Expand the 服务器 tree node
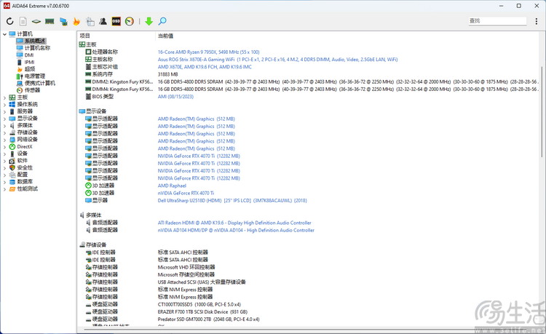This screenshot has width=546, height=334. [x=4, y=111]
